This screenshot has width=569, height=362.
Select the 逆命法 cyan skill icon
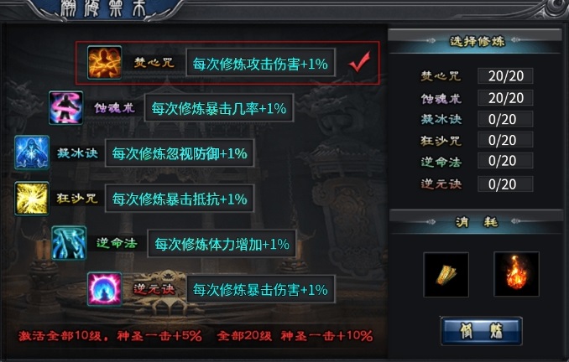tap(69, 243)
